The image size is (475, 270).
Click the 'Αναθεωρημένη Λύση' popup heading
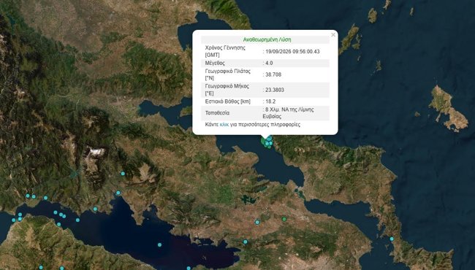pos(267,39)
